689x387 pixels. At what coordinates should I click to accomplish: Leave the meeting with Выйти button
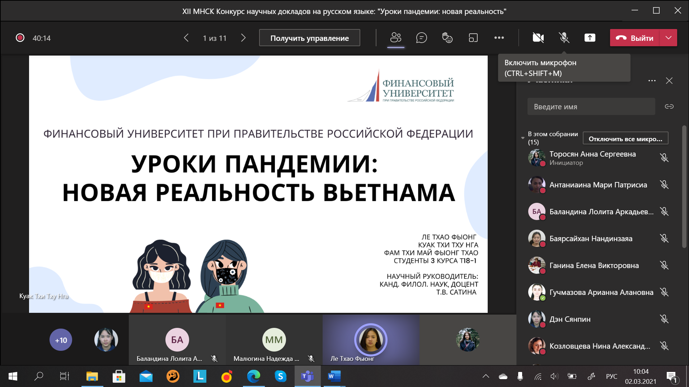click(x=635, y=38)
